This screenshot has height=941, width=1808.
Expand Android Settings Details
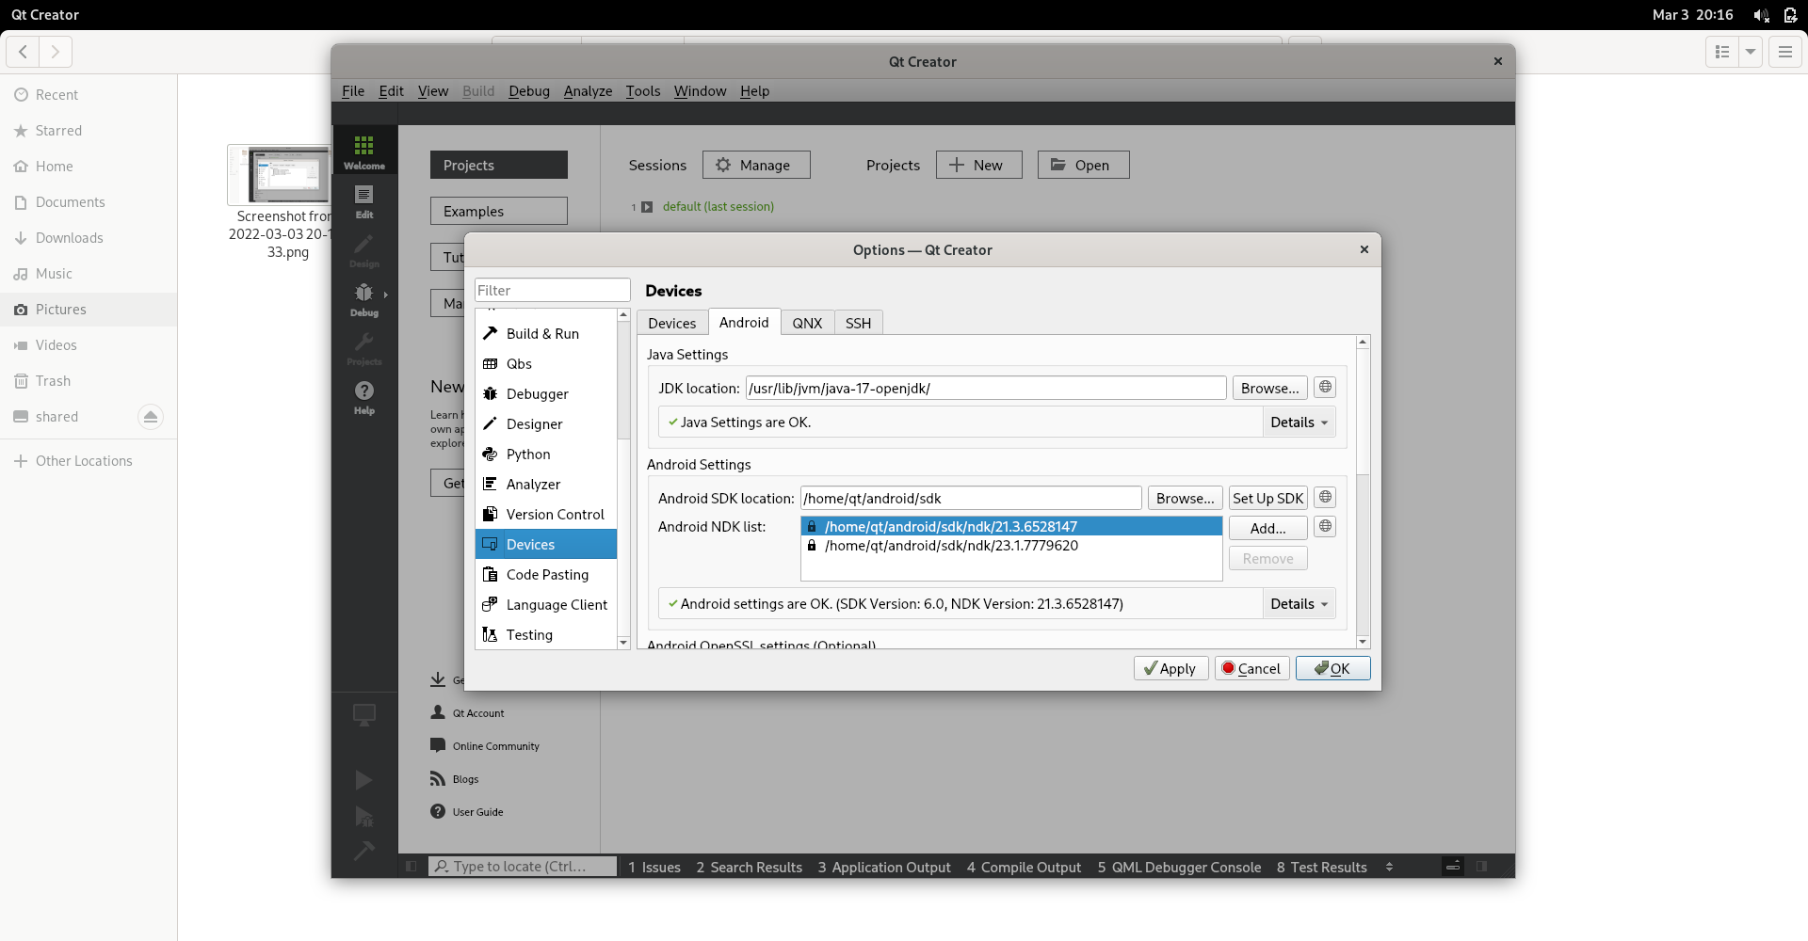coord(1299,604)
